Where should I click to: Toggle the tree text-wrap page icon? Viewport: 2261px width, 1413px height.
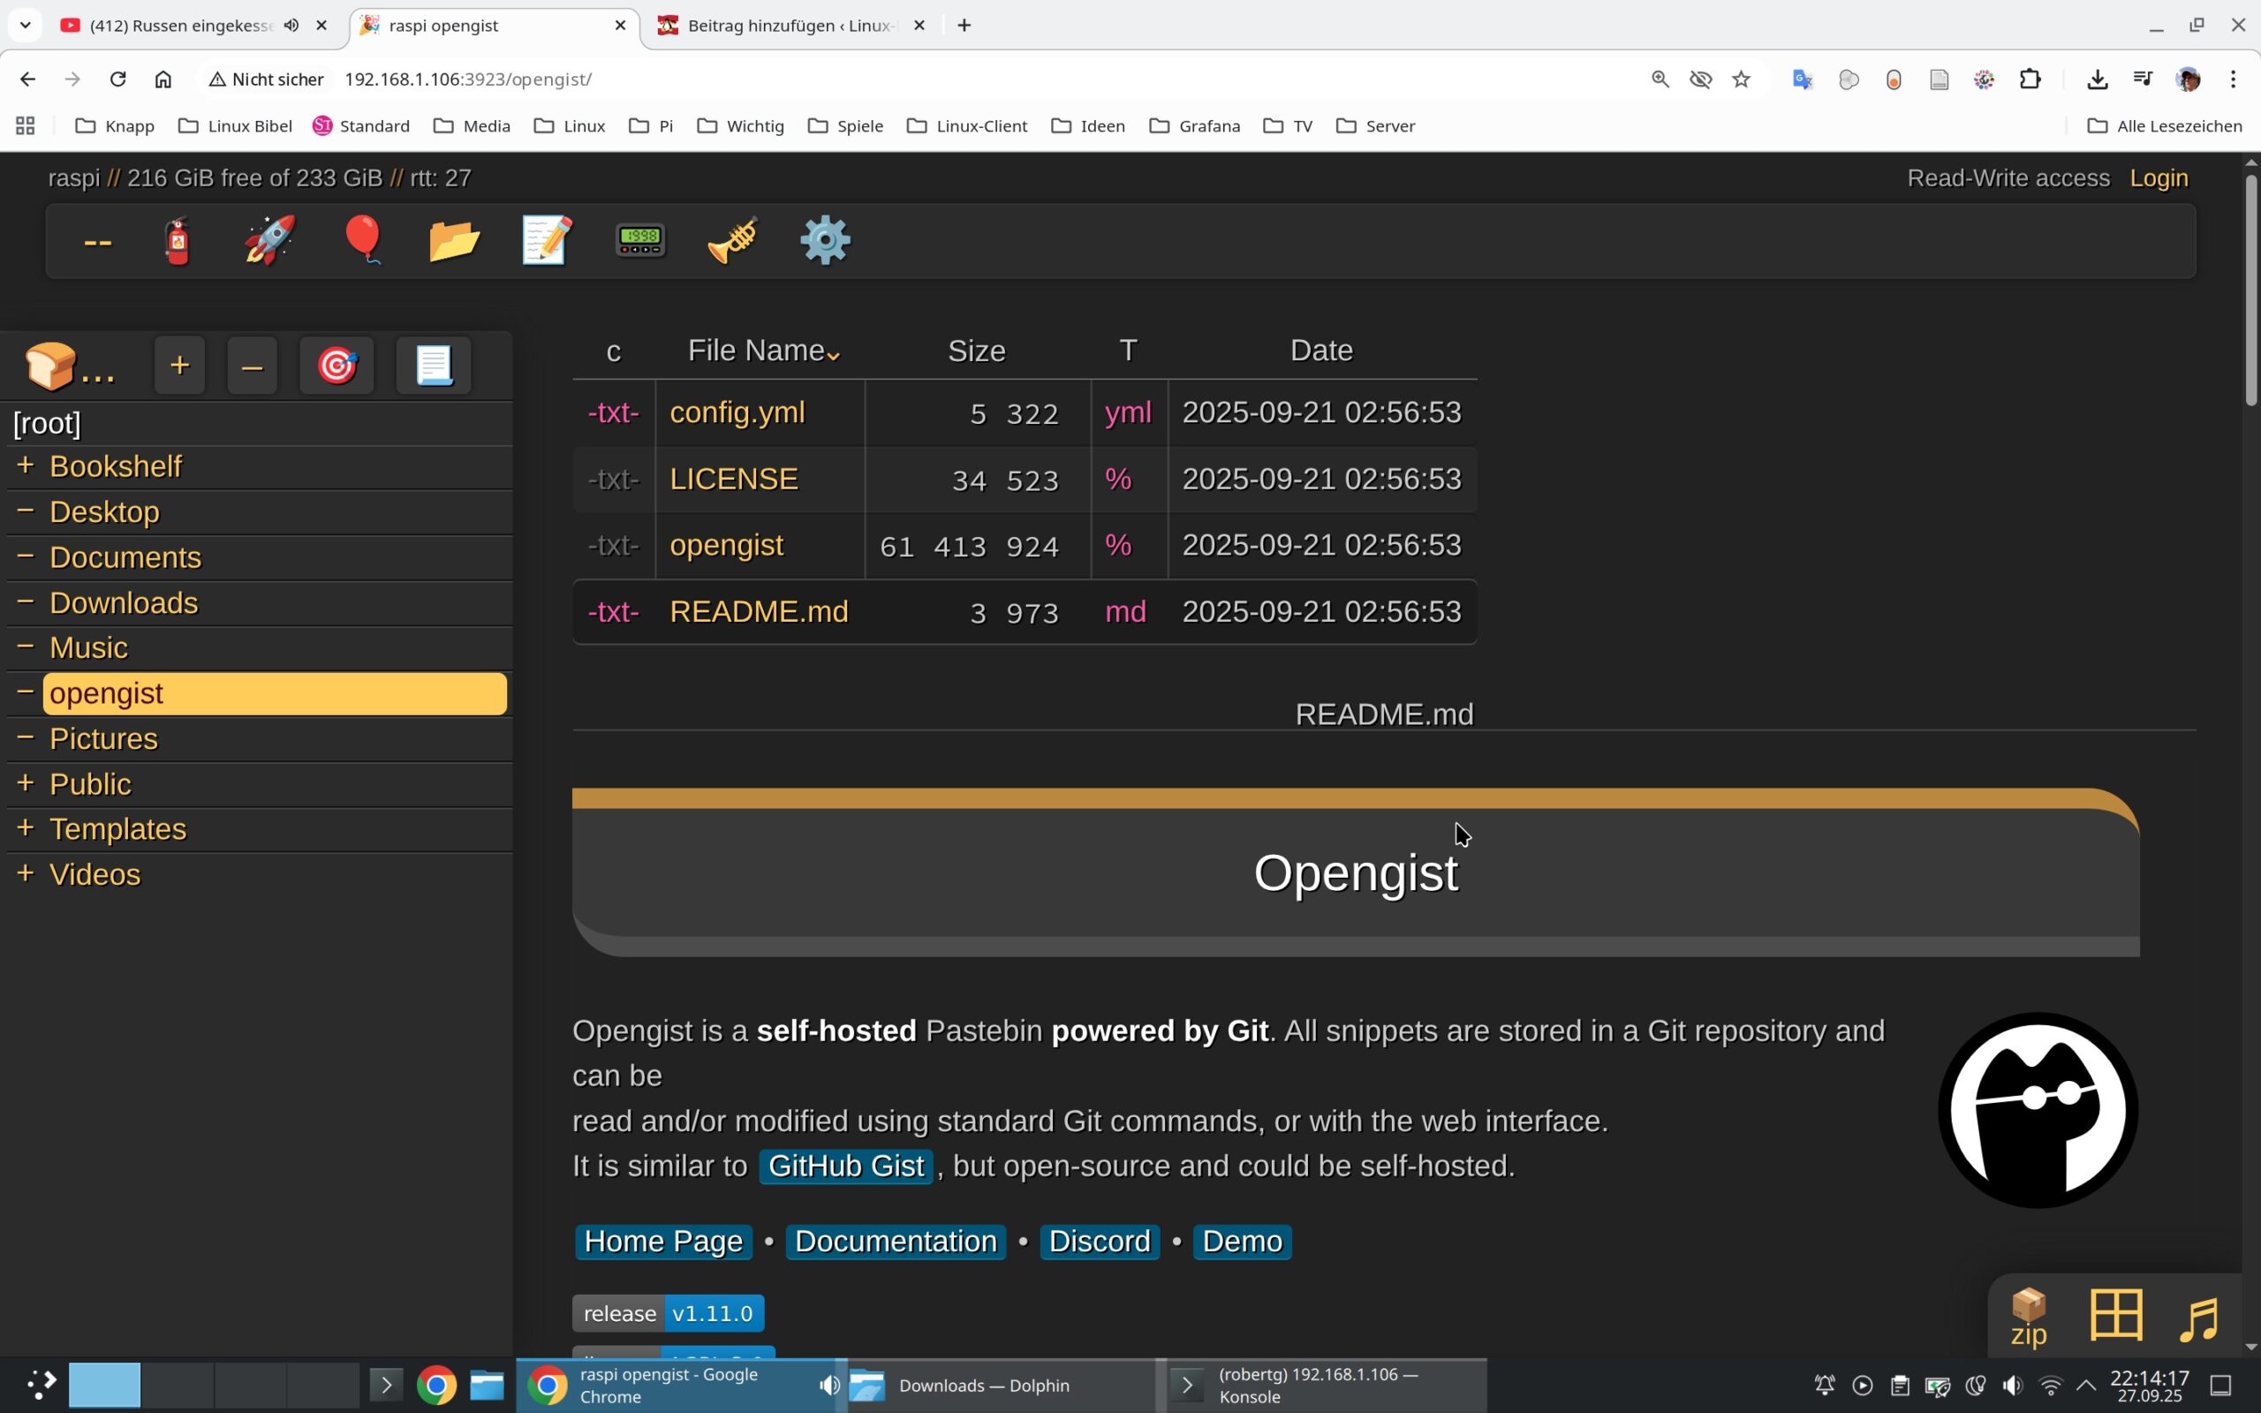pyautogui.click(x=434, y=366)
